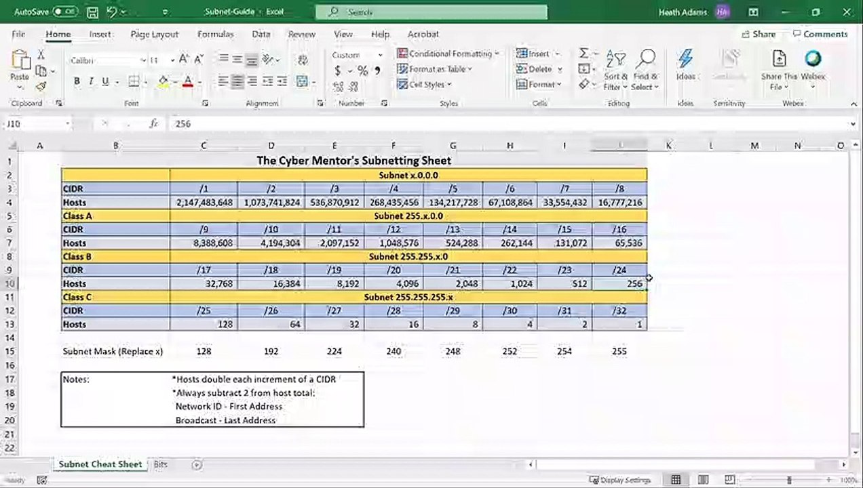The image size is (863, 488).
Task: Click the Increase Indent icon
Action: pyautogui.click(x=282, y=81)
